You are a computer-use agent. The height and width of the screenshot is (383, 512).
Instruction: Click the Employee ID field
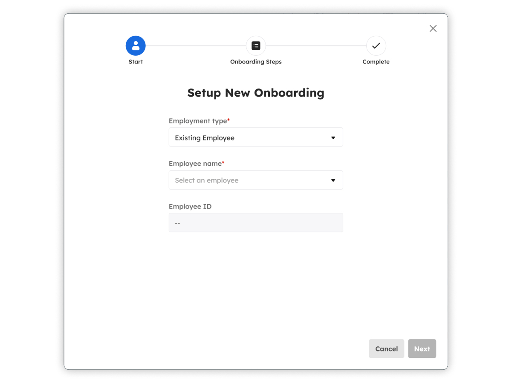[x=256, y=223]
